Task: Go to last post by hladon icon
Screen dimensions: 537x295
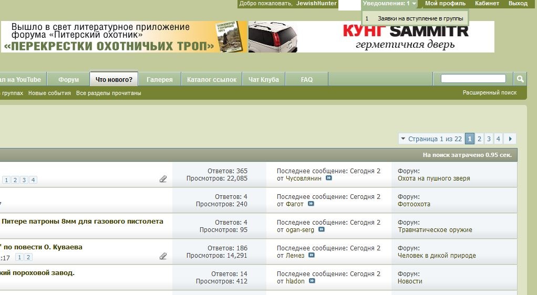Action: 312,281
